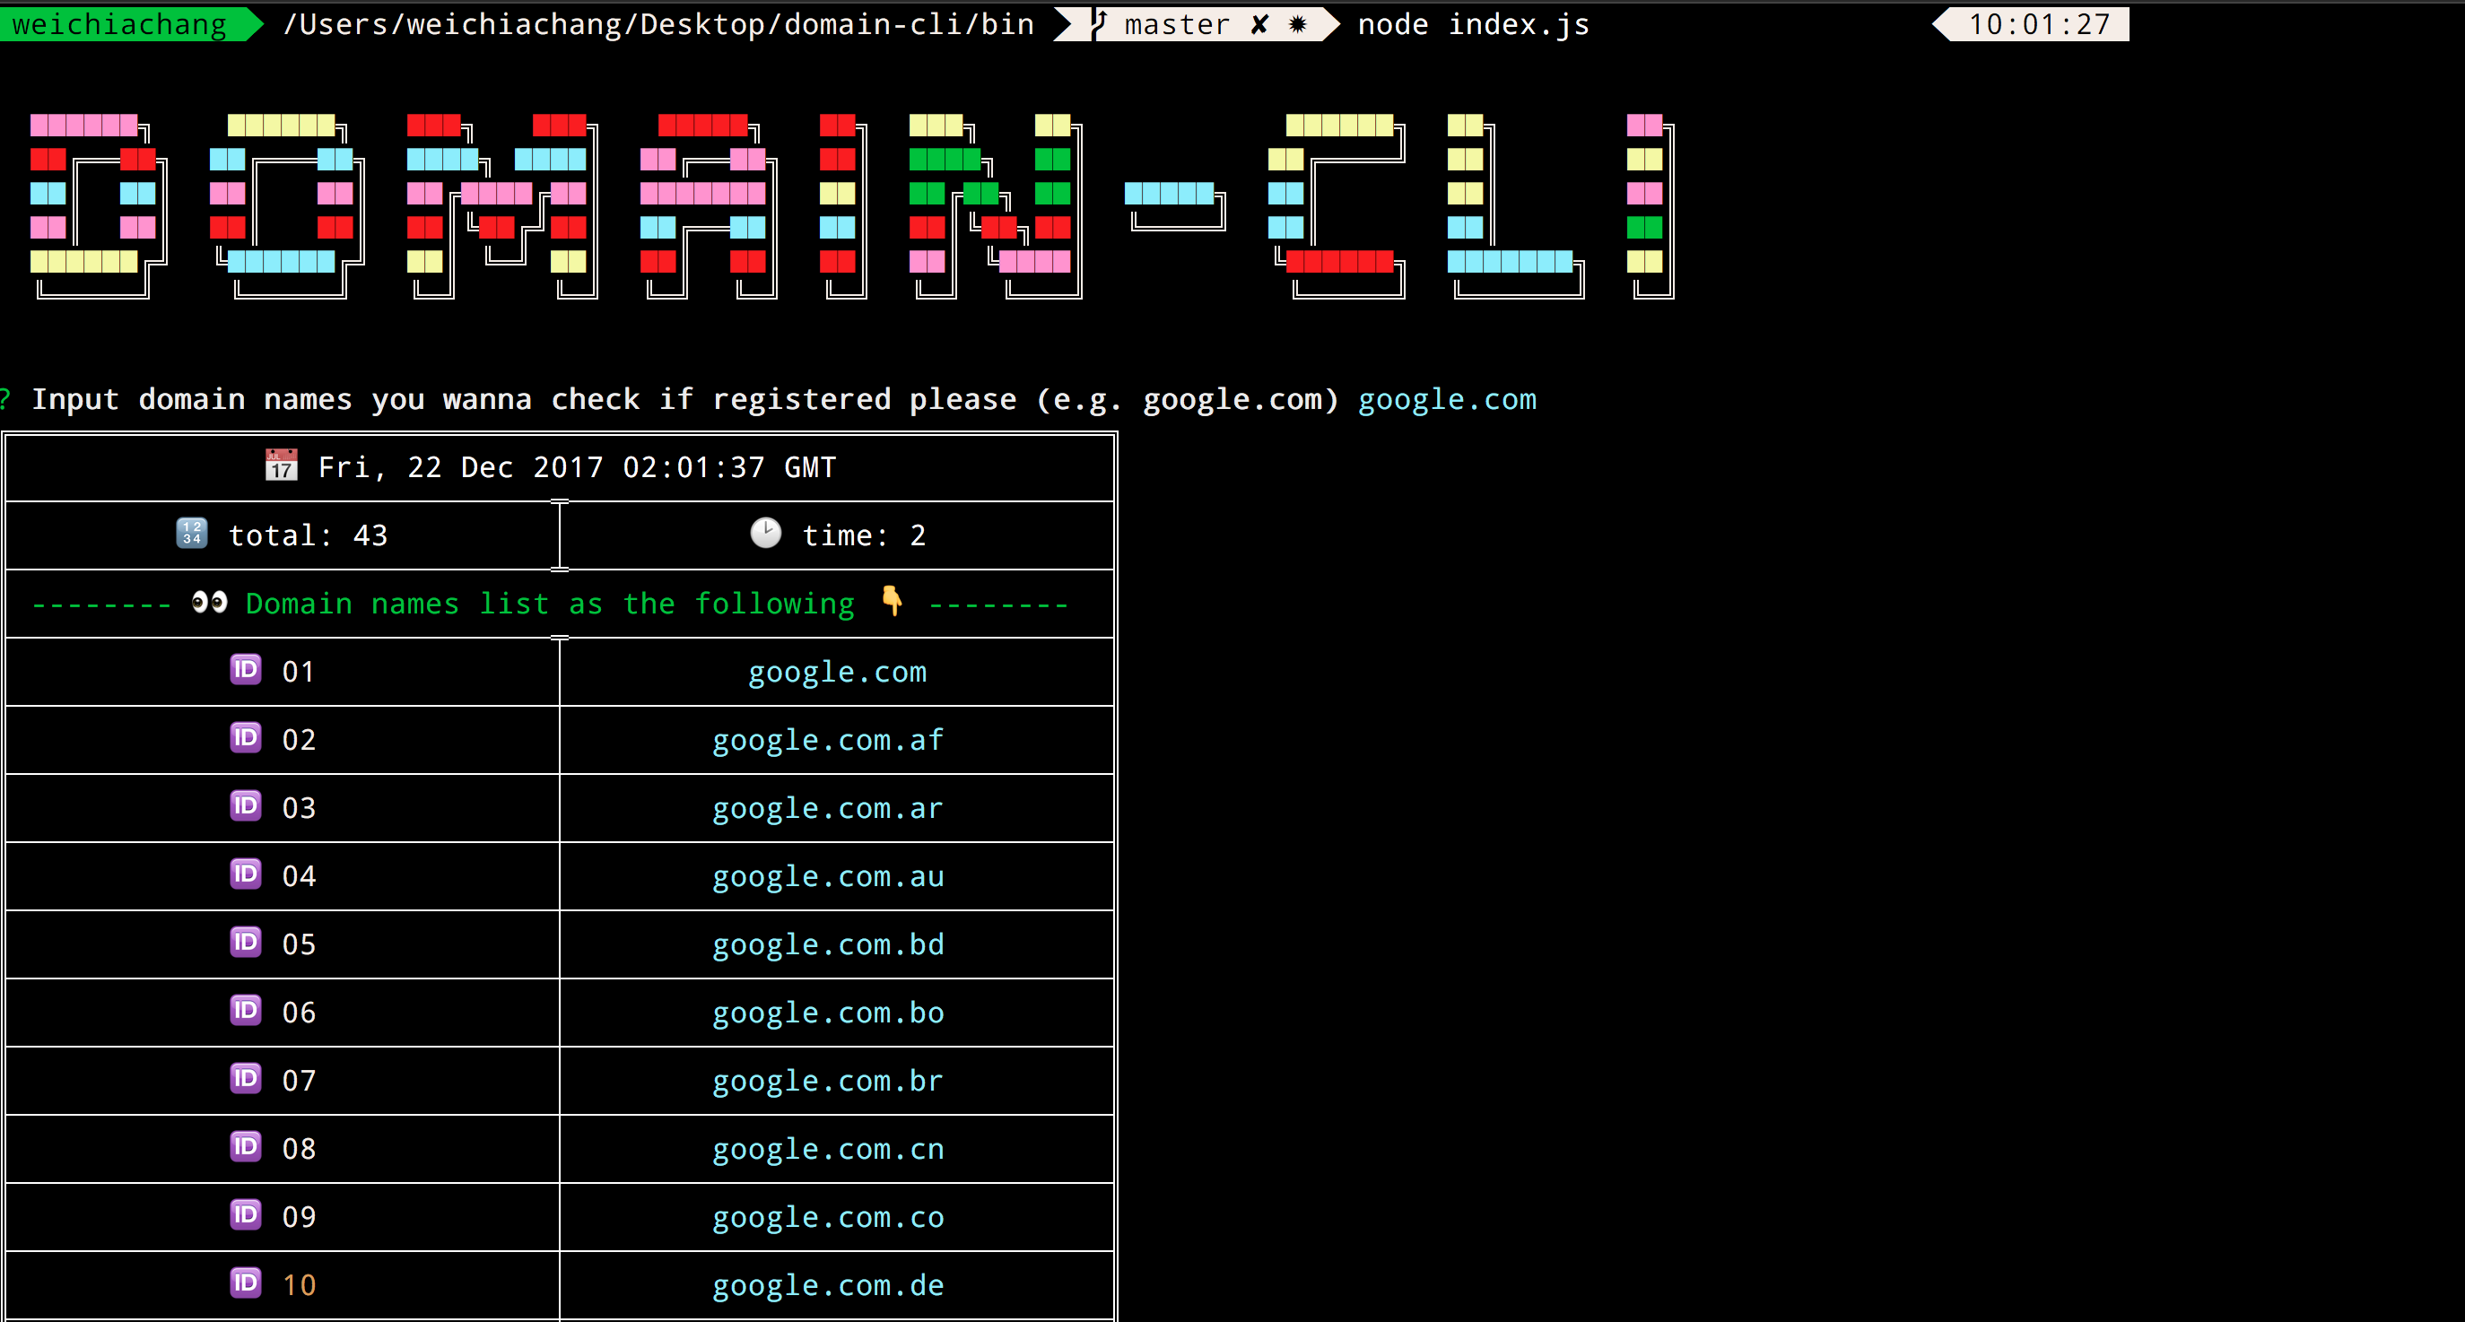Screen dimensions: 2465x1322
Task: Click the total: 43 value
Action: [x=309, y=535]
